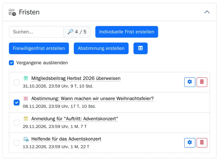The height and width of the screenshot is (161, 219).
Task: Focus the Suchen search field
Action: (36, 32)
